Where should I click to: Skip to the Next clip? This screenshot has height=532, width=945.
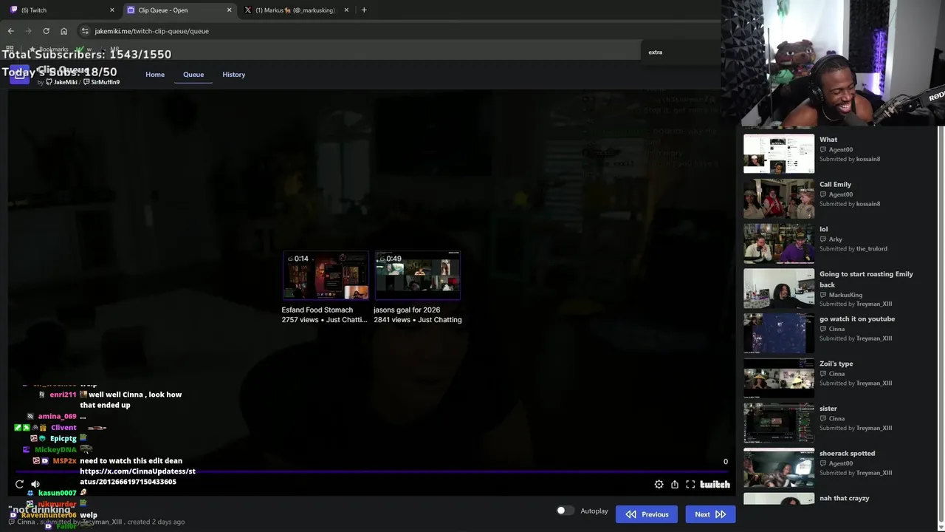[x=710, y=514]
